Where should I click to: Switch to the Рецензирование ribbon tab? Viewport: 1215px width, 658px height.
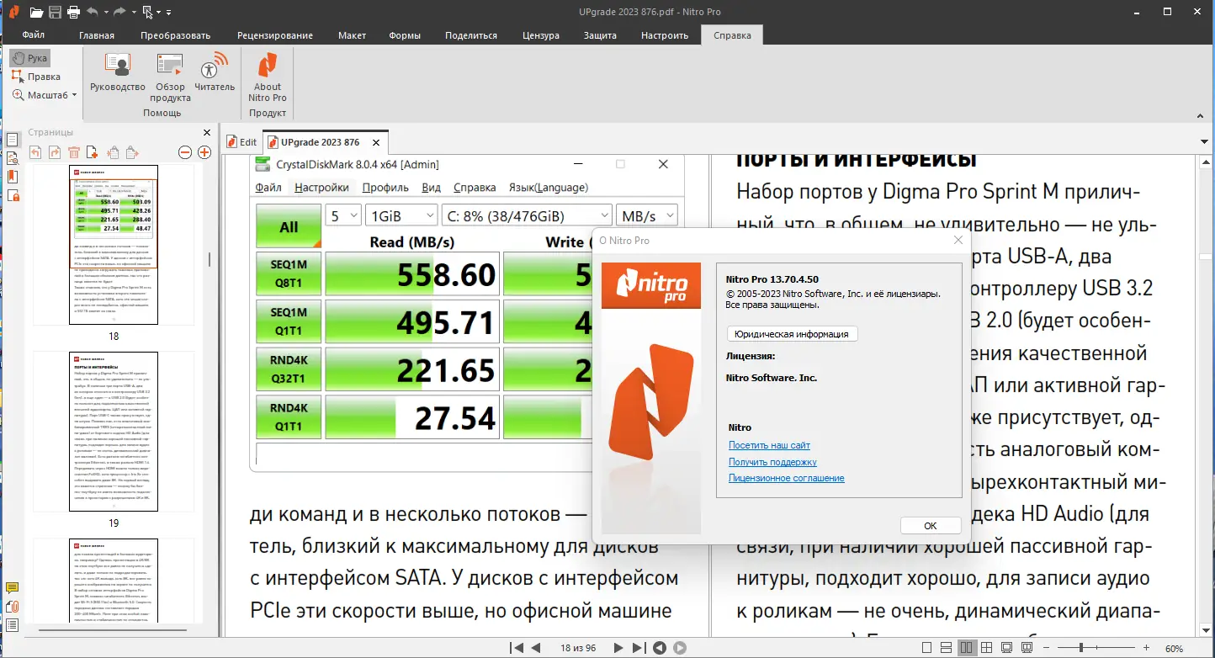coord(275,35)
